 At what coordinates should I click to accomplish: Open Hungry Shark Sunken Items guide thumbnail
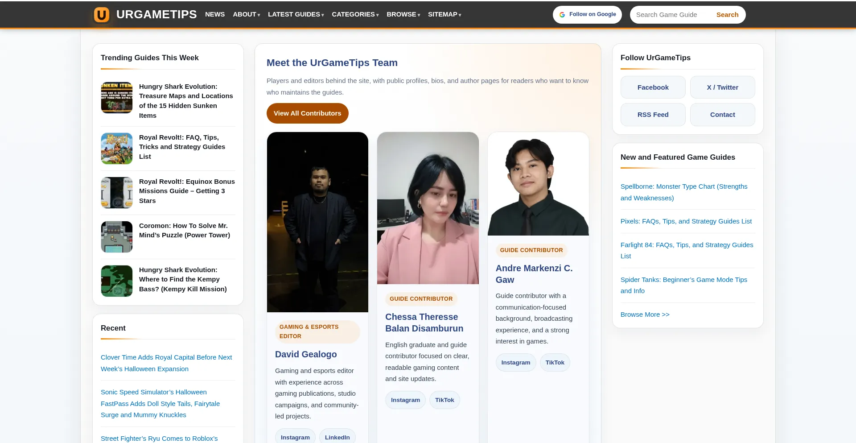117,98
